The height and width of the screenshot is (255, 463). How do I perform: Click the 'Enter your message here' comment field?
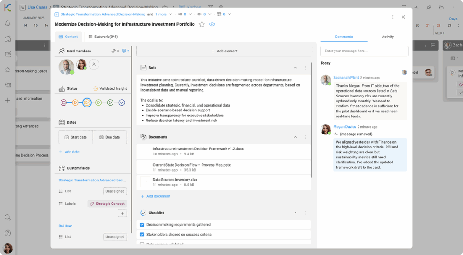click(x=364, y=51)
